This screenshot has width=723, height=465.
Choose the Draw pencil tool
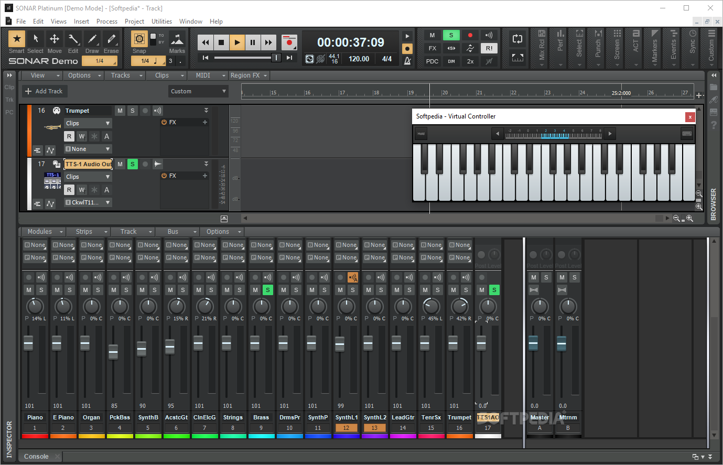(x=92, y=39)
